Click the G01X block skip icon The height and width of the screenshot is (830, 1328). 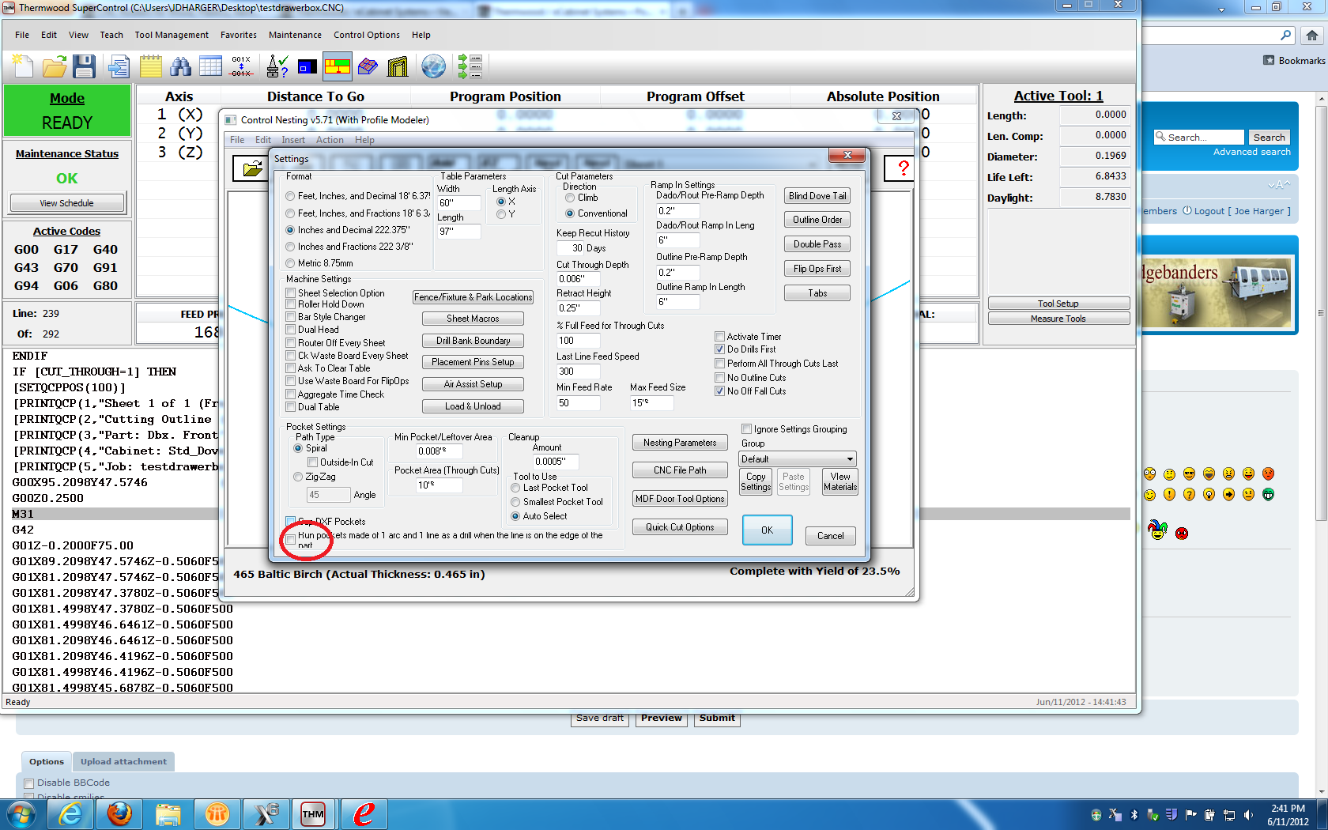point(241,66)
